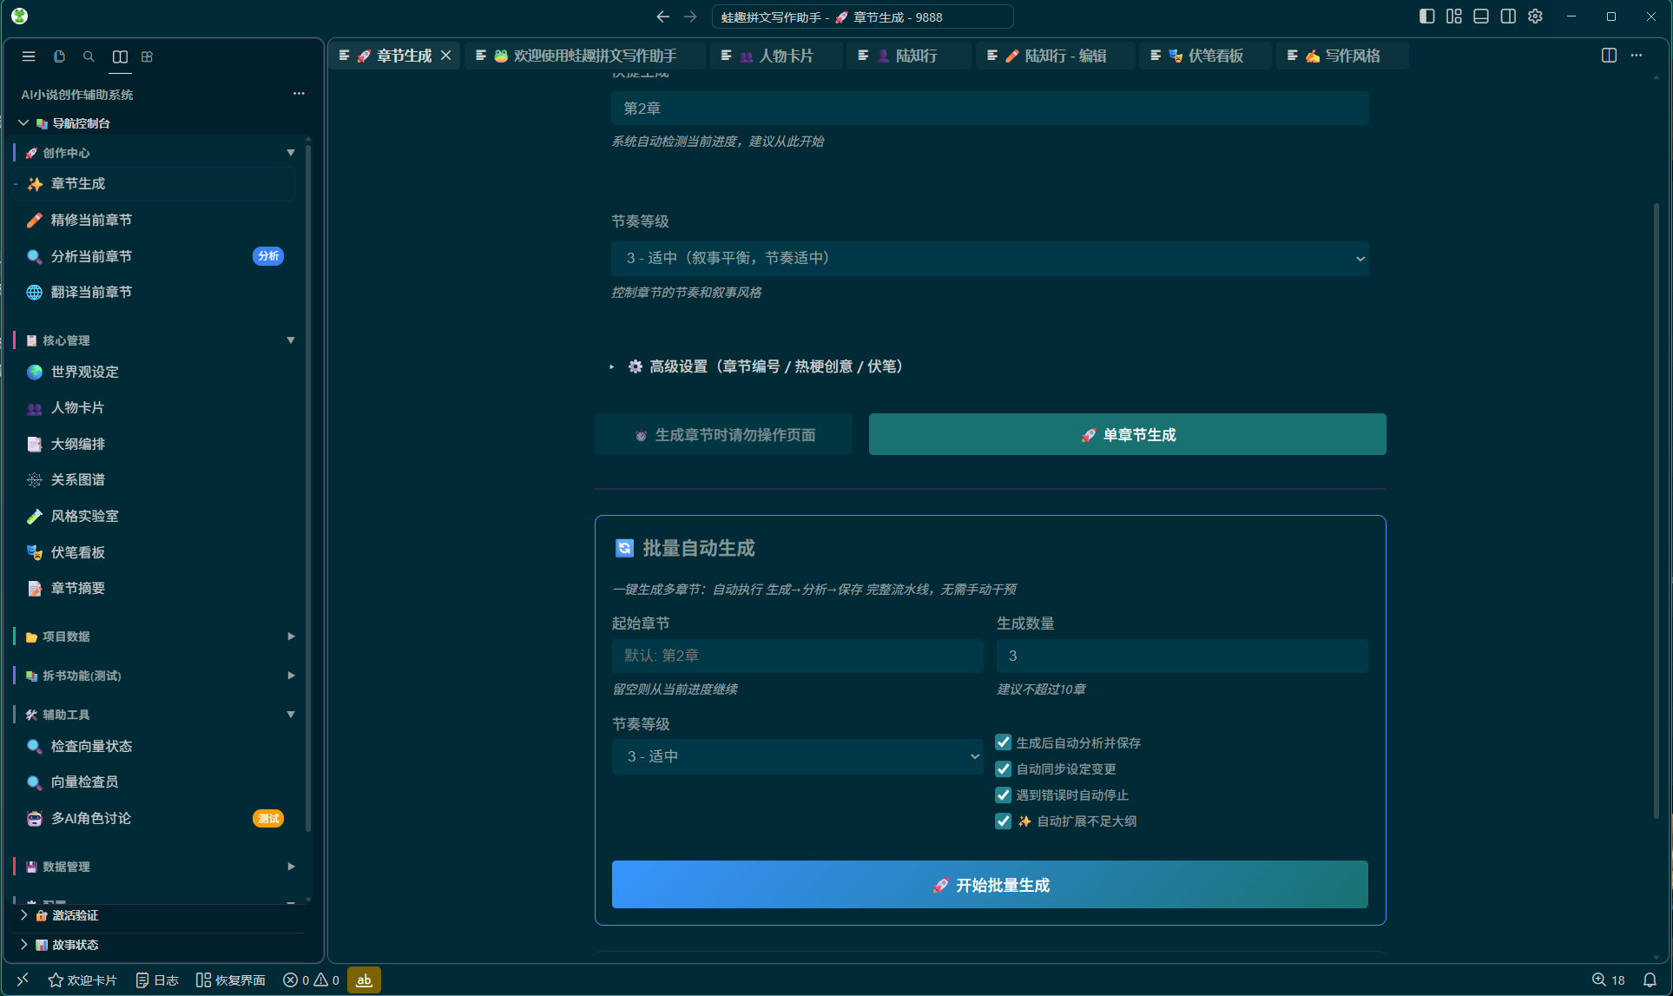Viewport: 1673px width, 996px height.
Task: Switch to 欢迎使用蛙趣拼文写作助手 tab
Action: coord(586,56)
